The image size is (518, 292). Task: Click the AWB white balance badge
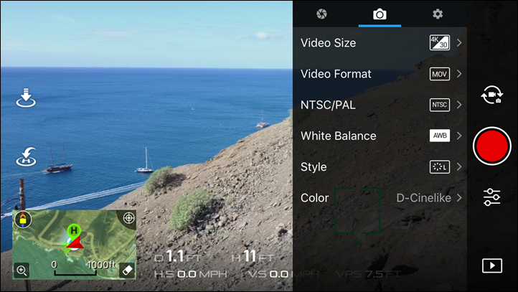(440, 136)
